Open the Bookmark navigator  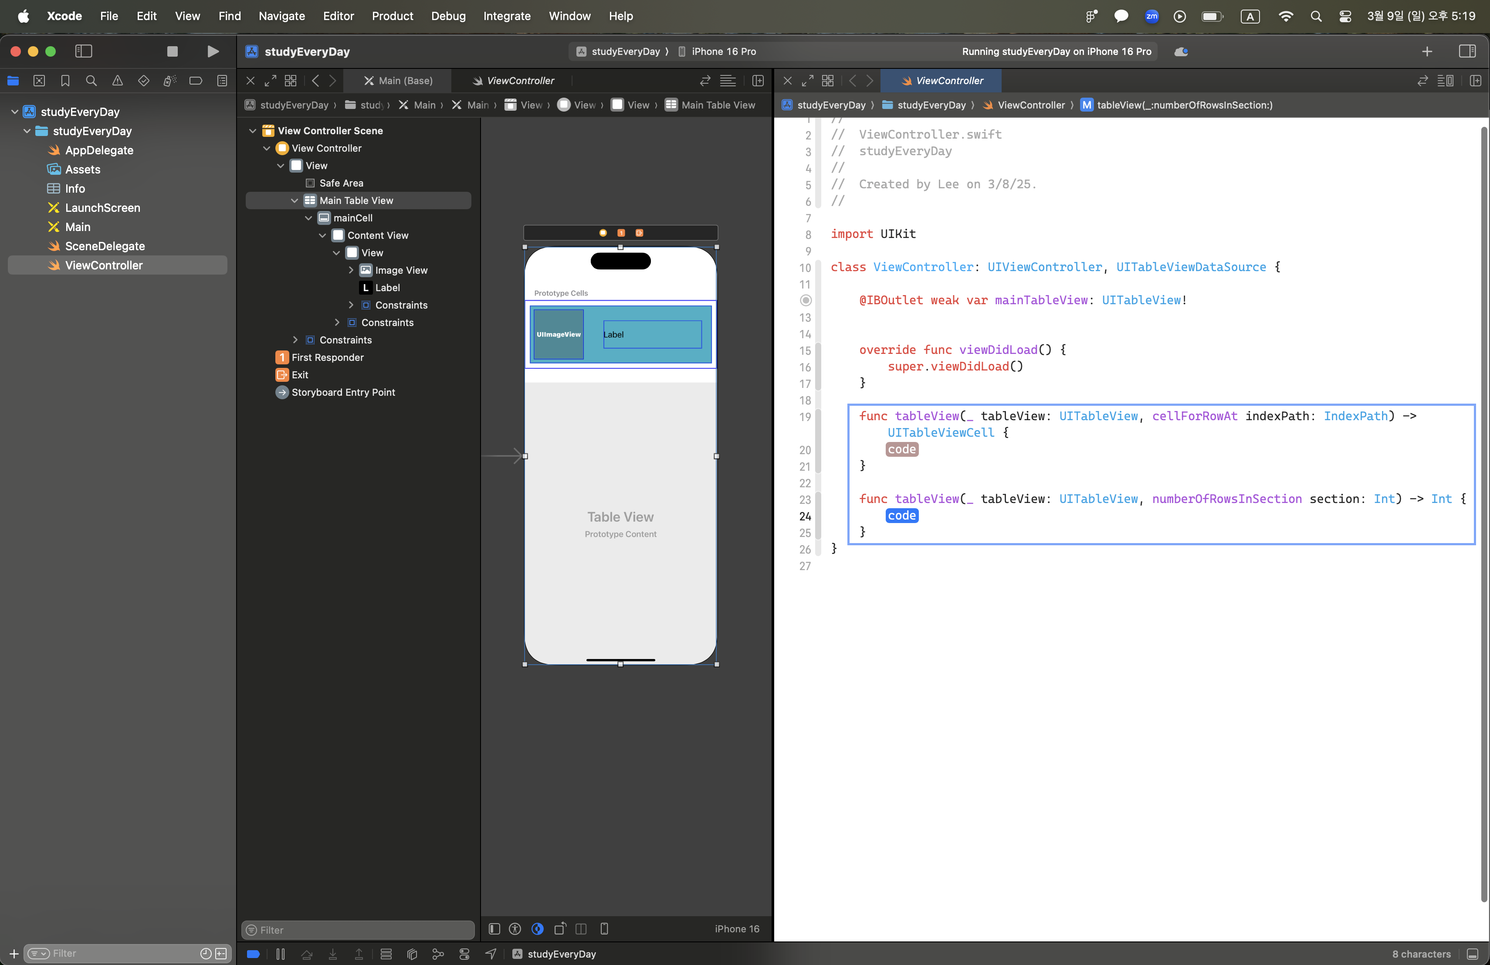pyautogui.click(x=65, y=81)
